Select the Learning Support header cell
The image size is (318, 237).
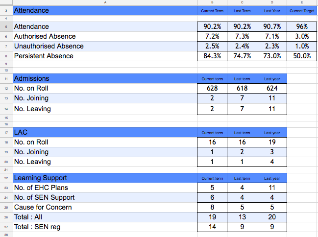coord(104,178)
